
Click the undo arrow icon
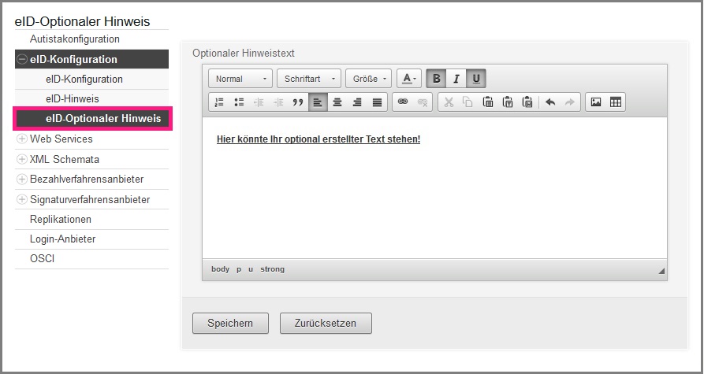pyautogui.click(x=550, y=102)
